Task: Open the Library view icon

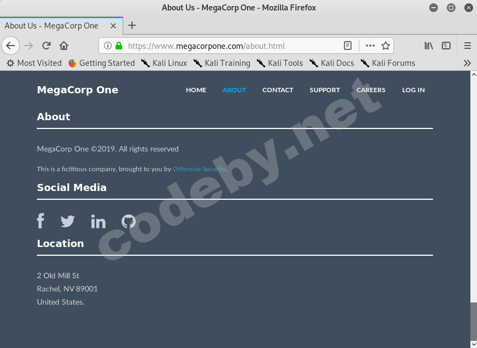Action: coord(429,46)
